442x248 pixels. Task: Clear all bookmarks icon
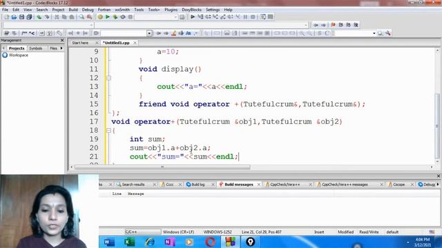coord(356,25)
